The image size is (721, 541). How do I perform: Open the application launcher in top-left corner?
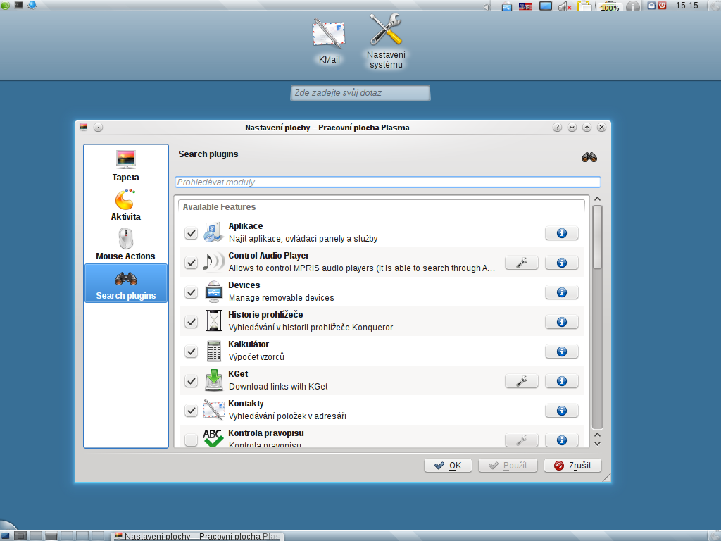tap(5, 6)
